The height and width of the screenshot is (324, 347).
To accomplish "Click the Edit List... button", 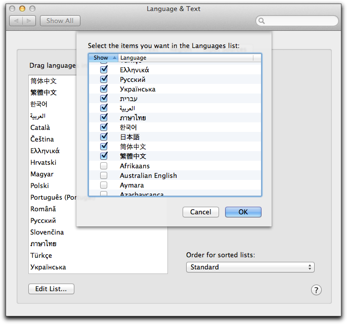I will tap(51, 289).
